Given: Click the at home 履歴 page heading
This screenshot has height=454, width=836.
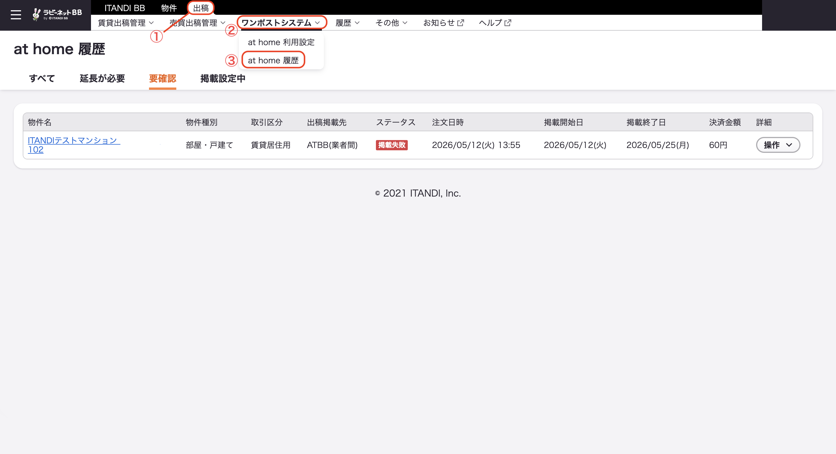Looking at the screenshot, I should tap(59, 49).
